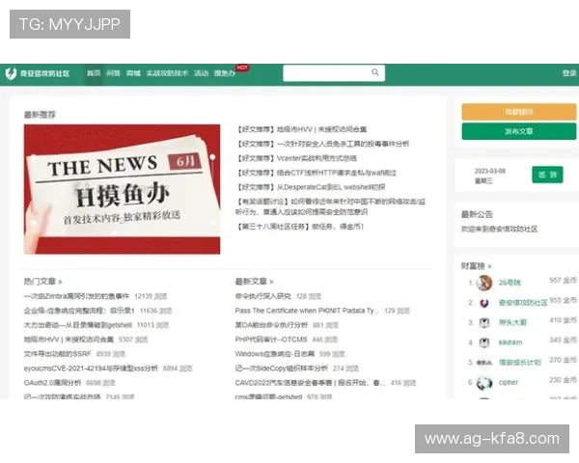Open latest article 某OA前台命令执行分析
This screenshot has width=579, height=463.
[271, 325]
